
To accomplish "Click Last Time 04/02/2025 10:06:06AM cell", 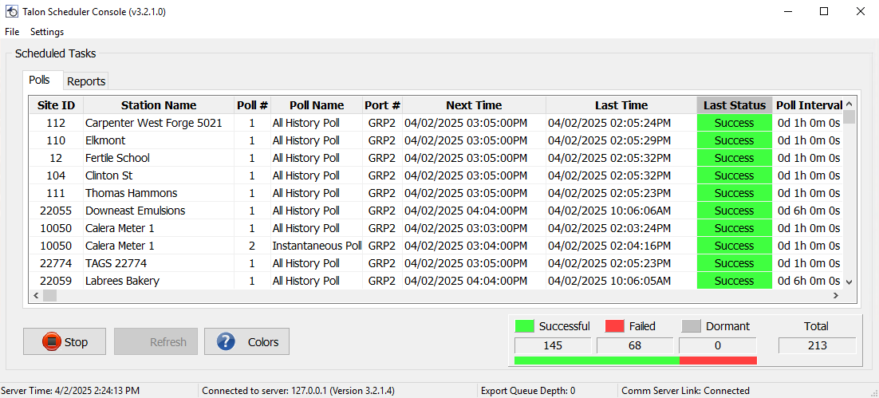I will (x=621, y=211).
